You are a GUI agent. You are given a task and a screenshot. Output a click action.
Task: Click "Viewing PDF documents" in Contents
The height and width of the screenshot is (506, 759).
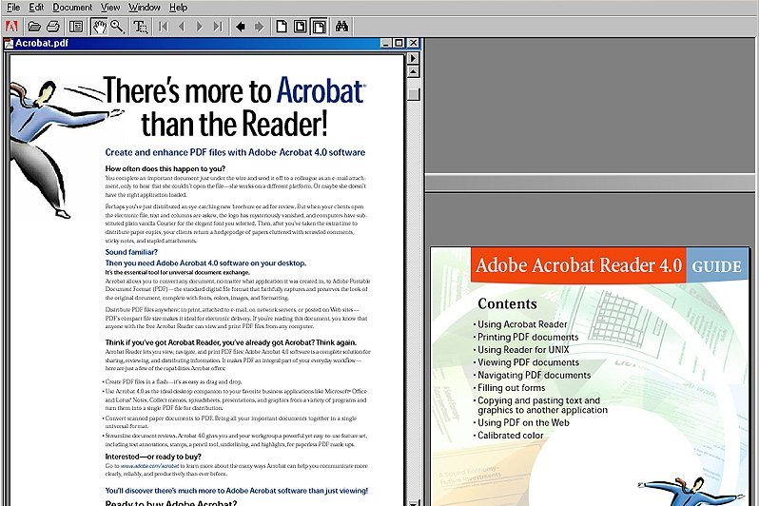(x=528, y=362)
